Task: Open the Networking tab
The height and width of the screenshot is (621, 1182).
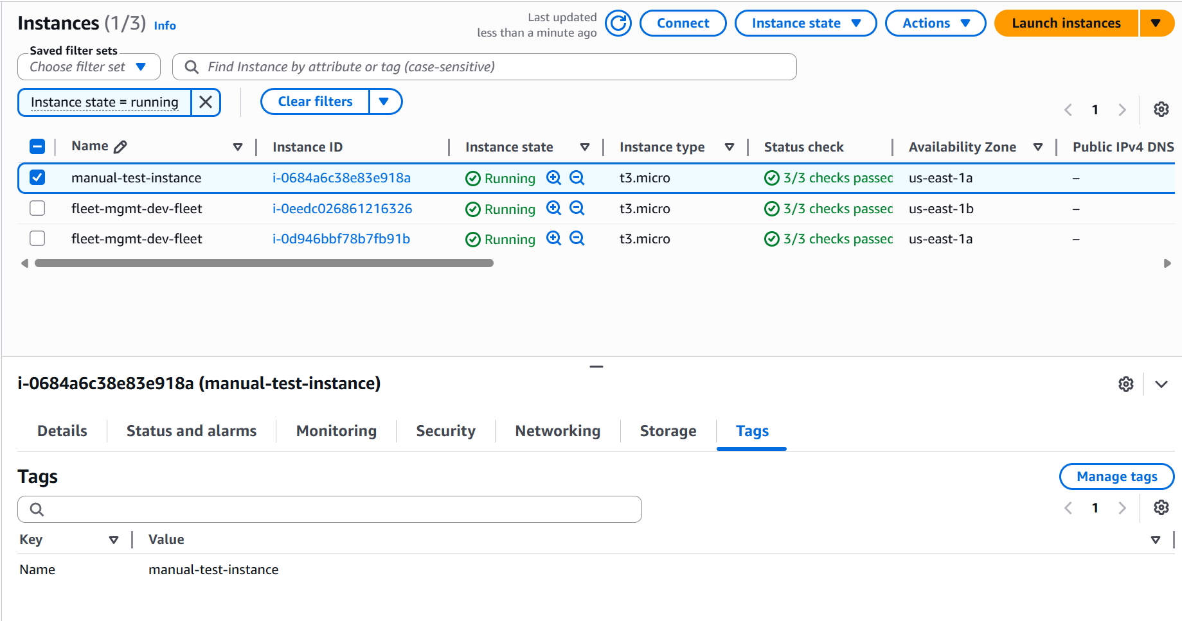Action: coord(558,431)
